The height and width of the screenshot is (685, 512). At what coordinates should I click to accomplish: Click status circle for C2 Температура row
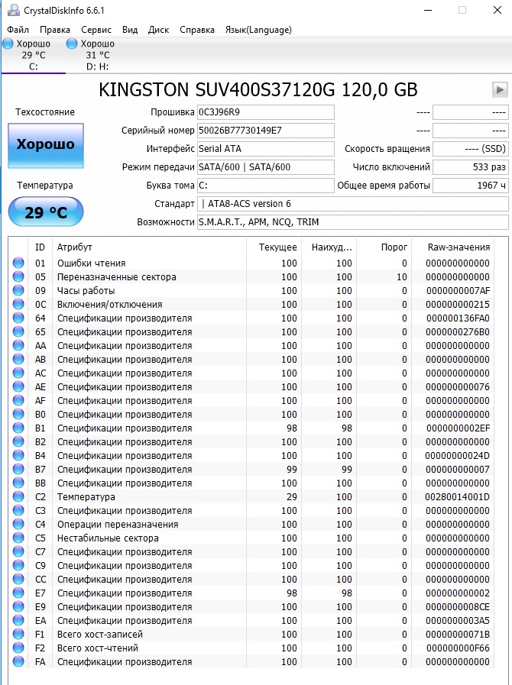pyautogui.click(x=18, y=496)
